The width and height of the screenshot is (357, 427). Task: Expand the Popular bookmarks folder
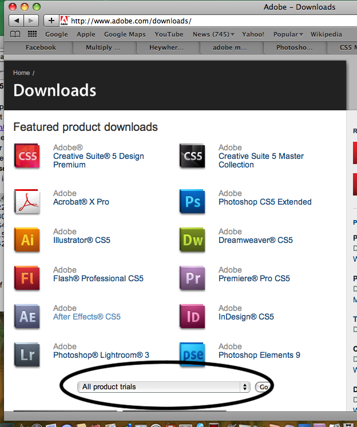pyautogui.click(x=288, y=34)
